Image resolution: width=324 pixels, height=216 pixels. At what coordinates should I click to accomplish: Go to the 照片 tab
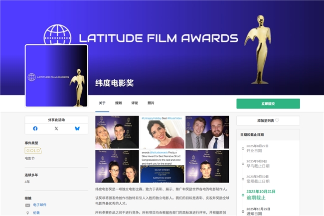click(151, 103)
